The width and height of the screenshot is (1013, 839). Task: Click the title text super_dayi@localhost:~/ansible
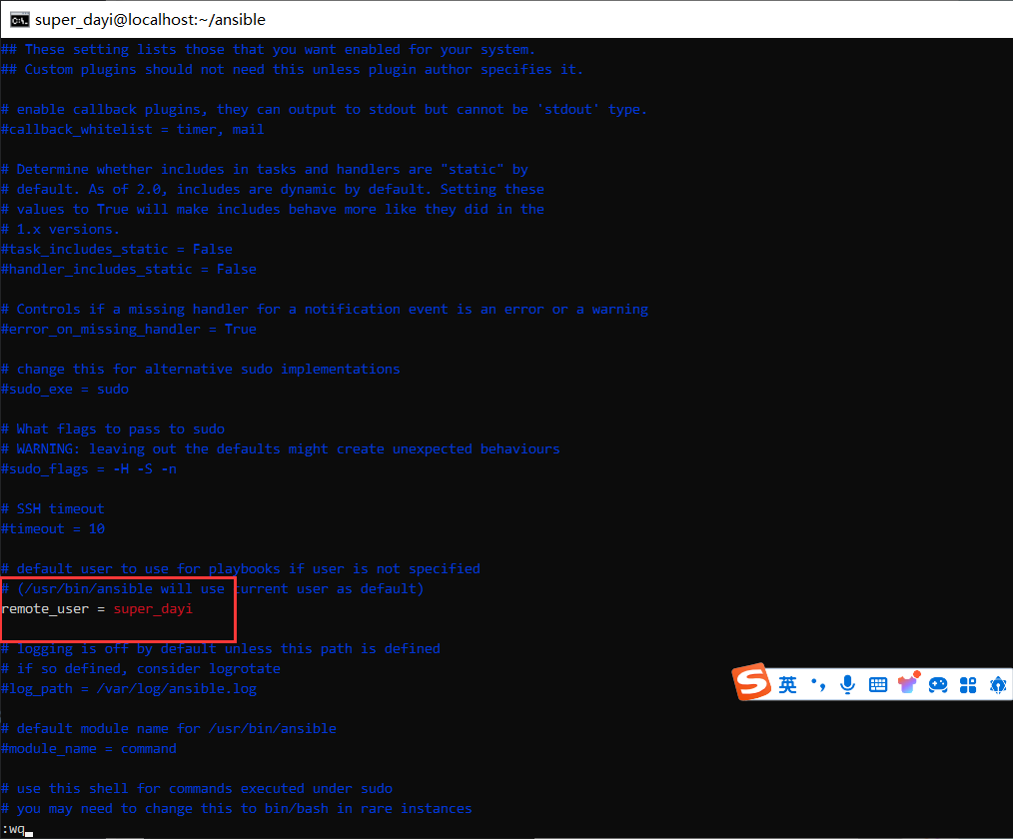150,20
